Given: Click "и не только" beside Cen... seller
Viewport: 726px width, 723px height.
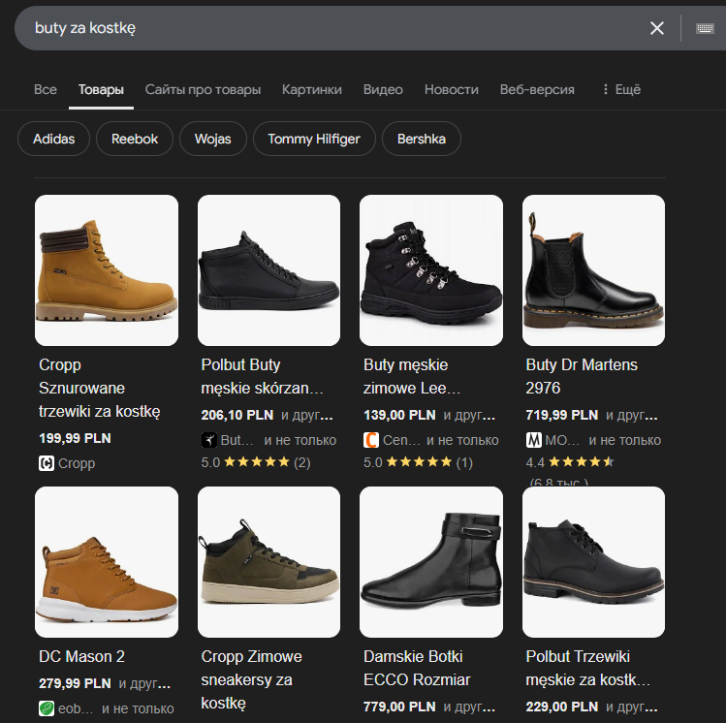Looking at the screenshot, I should 462,440.
